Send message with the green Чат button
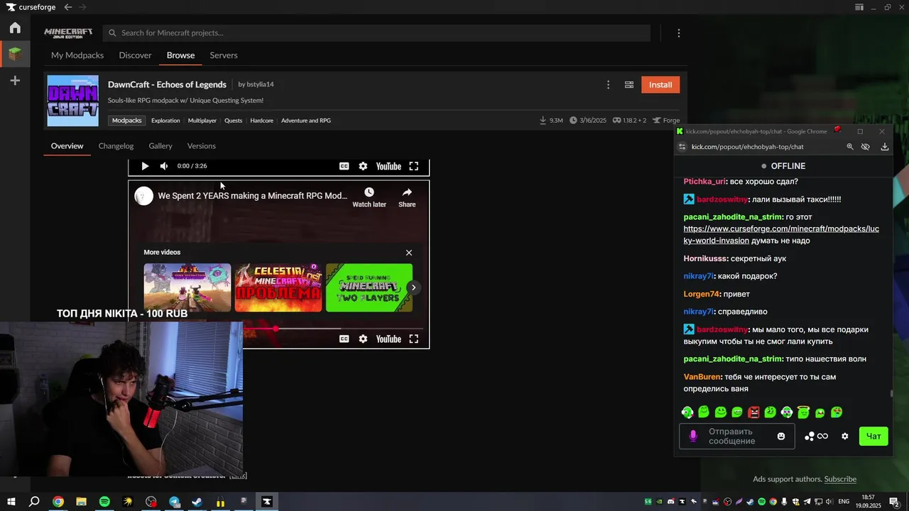This screenshot has width=909, height=511. pos(873,436)
